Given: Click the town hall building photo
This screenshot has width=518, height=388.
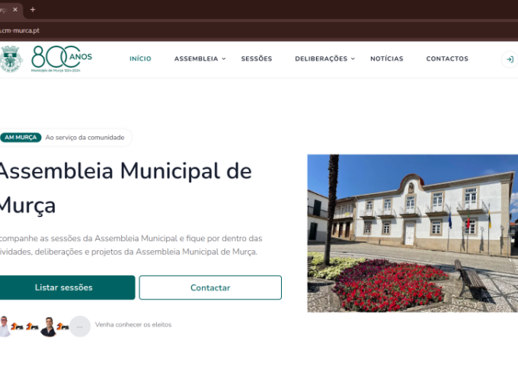Looking at the screenshot, I should tap(413, 234).
